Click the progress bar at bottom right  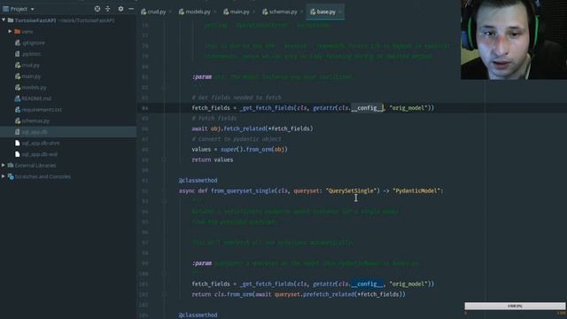(x=515, y=306)
